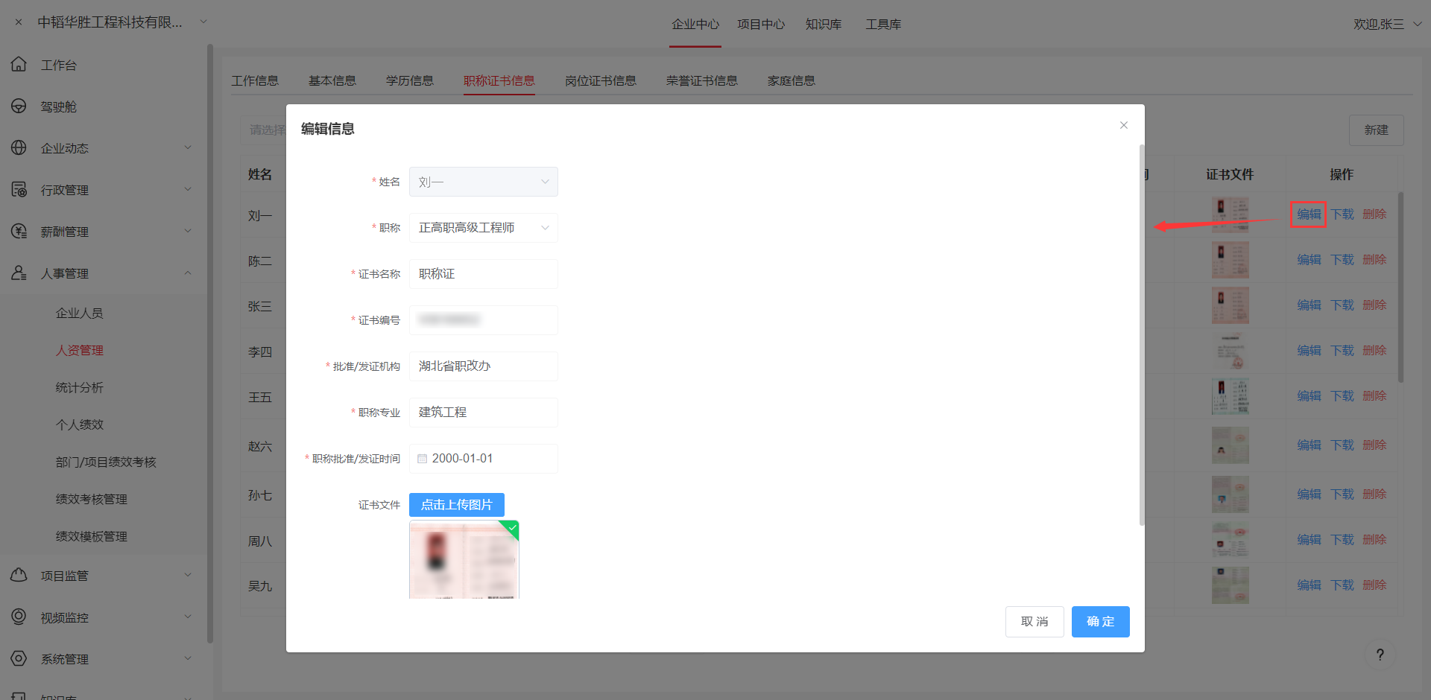Click the 批准/发证机构 input field
The width and height of the screenshot is (1431, 700).
484,366
